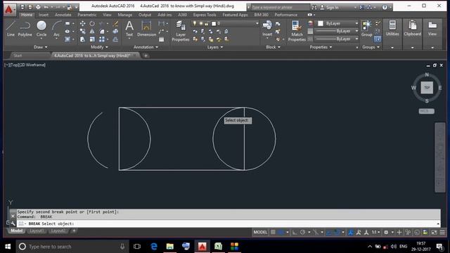This screenshot has width=450, height=253.
Task: Click the layer color swatch in Layers panel
Action: point(214,23)
